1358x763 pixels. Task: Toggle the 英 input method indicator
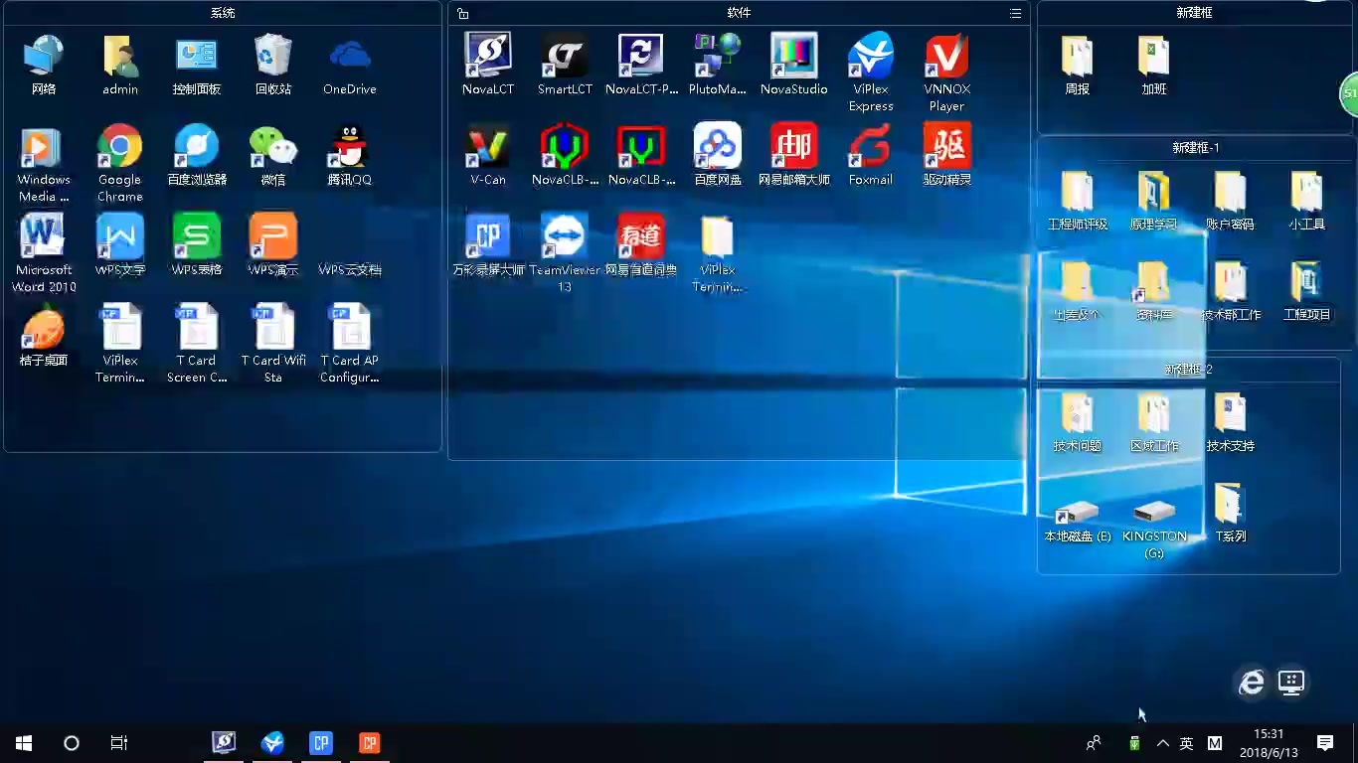pyautogui.click(x=1186, y=743)
